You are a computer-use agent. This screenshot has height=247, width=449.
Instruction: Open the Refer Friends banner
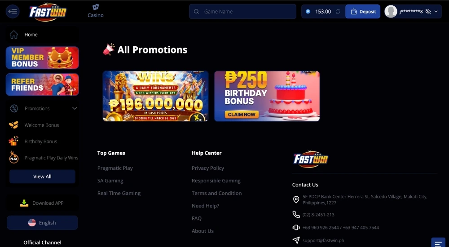coord(42,84)
